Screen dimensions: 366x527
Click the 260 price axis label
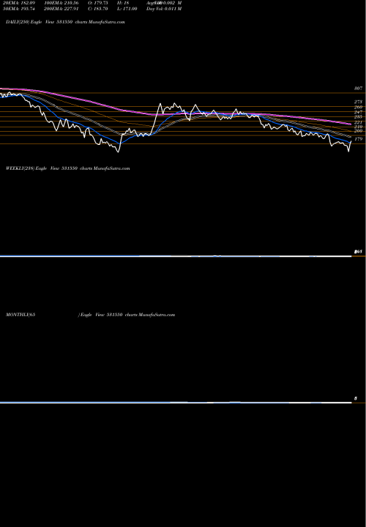click(x=358, y=107)
